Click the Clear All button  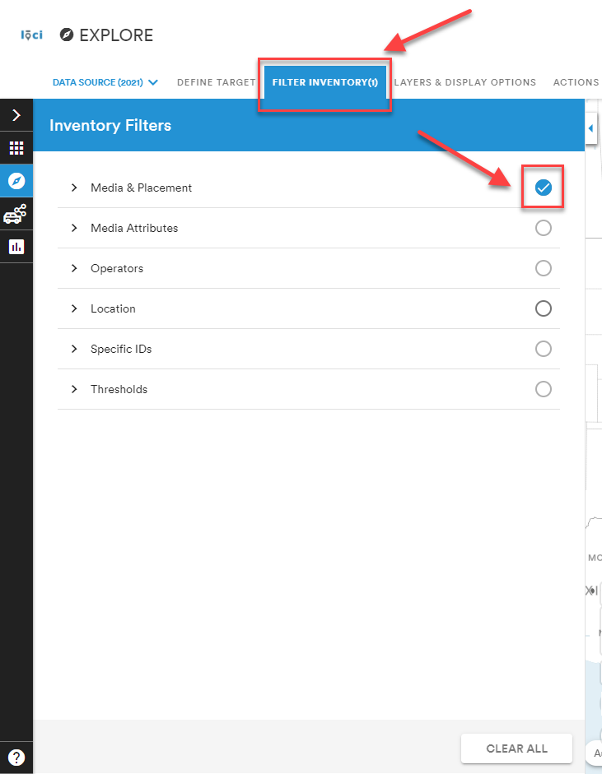coord(516,749)
